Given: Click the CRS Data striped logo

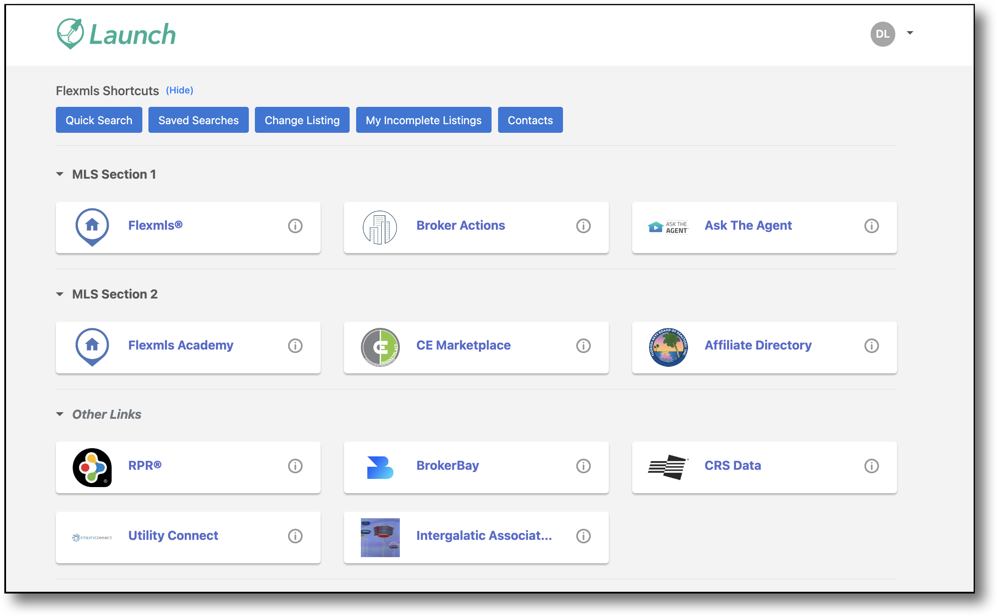Looking at the screenshot, I should pos(668,467).
